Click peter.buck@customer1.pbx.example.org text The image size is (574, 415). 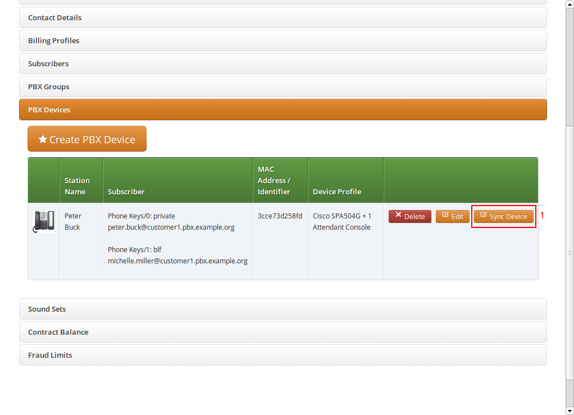(x=171, y=227)
